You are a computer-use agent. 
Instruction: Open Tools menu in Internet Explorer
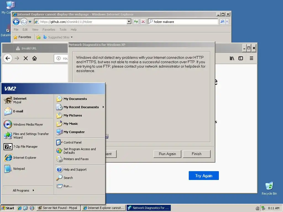tap(63, 30)
